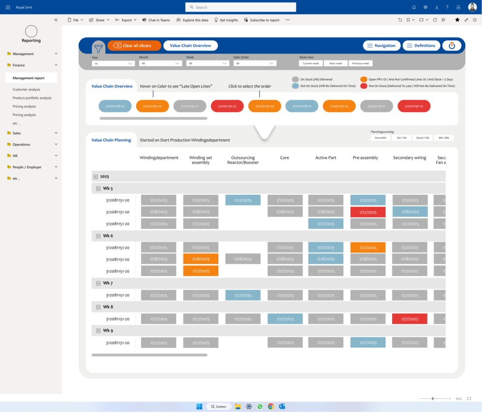
Task: Select red order pill 312001191-22
Action: [227, 106]
